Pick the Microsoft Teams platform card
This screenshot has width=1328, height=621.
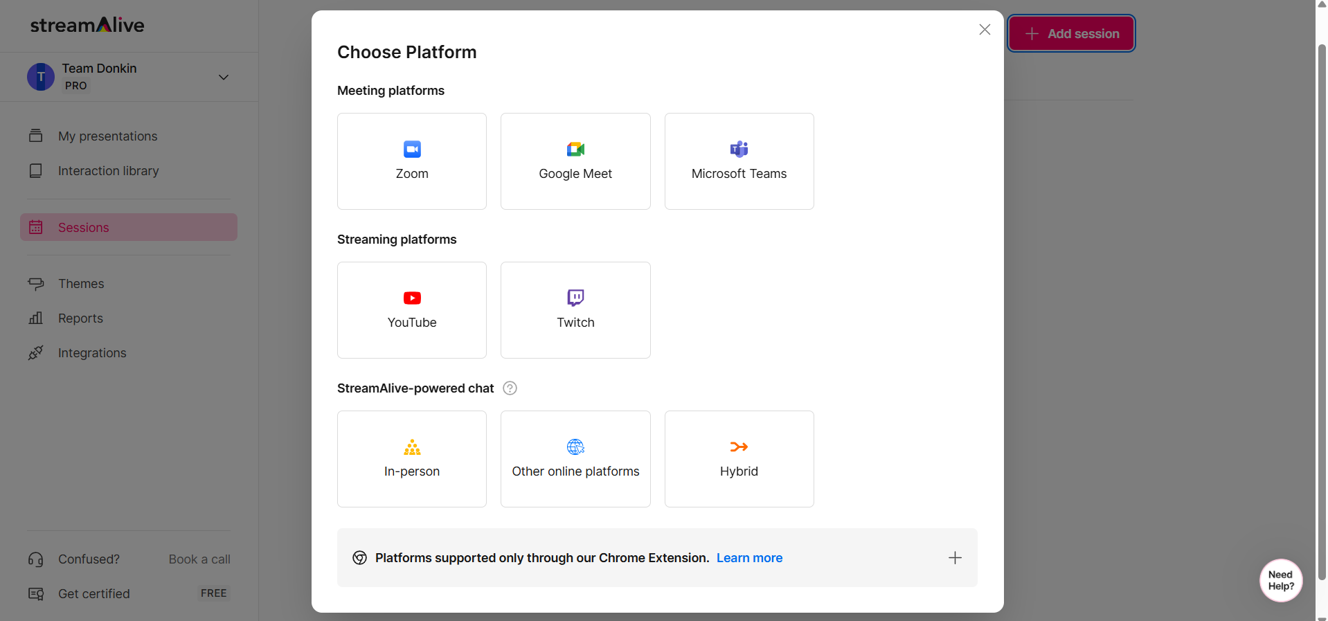click(x=739, y=161)
